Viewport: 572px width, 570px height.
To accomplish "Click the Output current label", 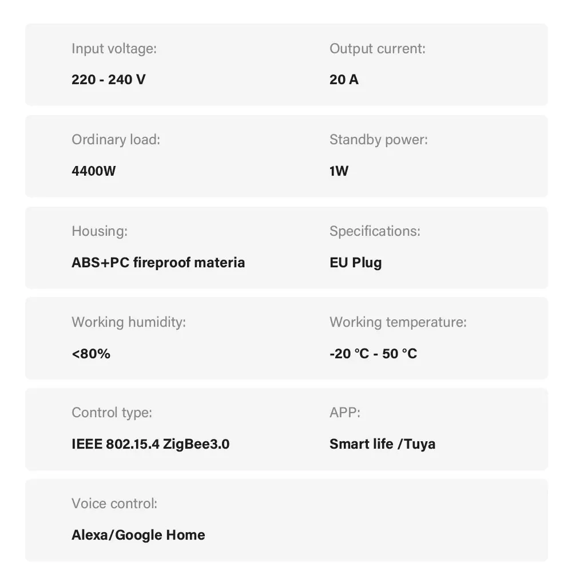I will tap(377, 49).
